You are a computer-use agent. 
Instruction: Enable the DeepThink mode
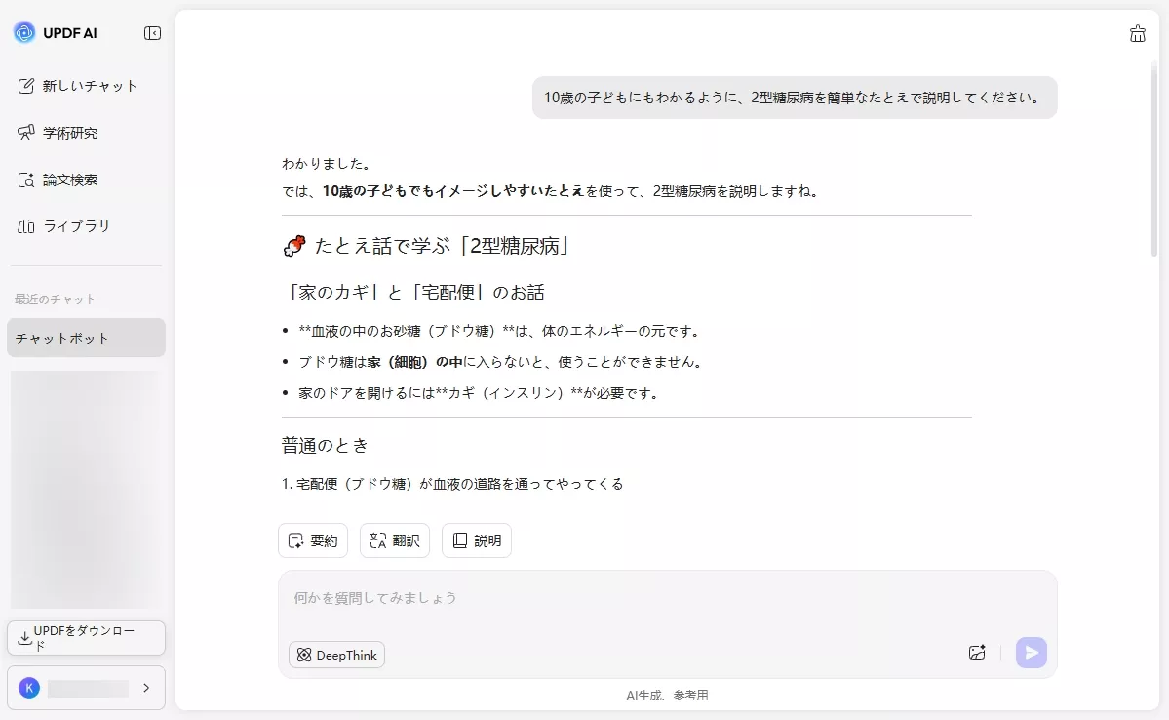click(x=335, y=654)
